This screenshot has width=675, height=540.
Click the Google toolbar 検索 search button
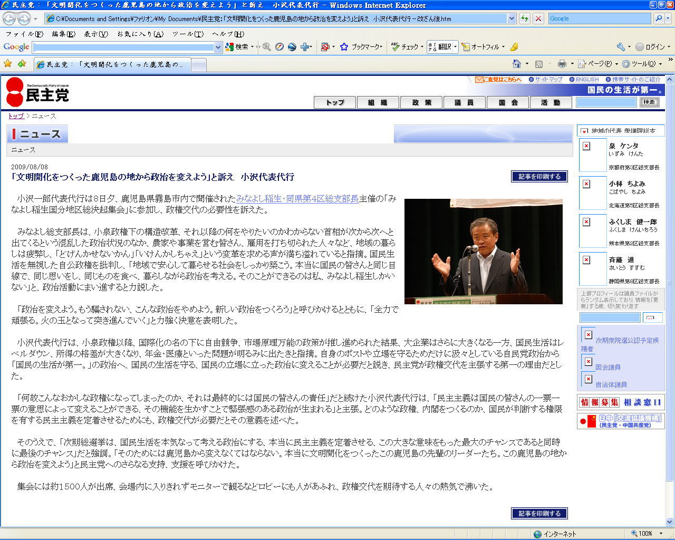[237, 47]
